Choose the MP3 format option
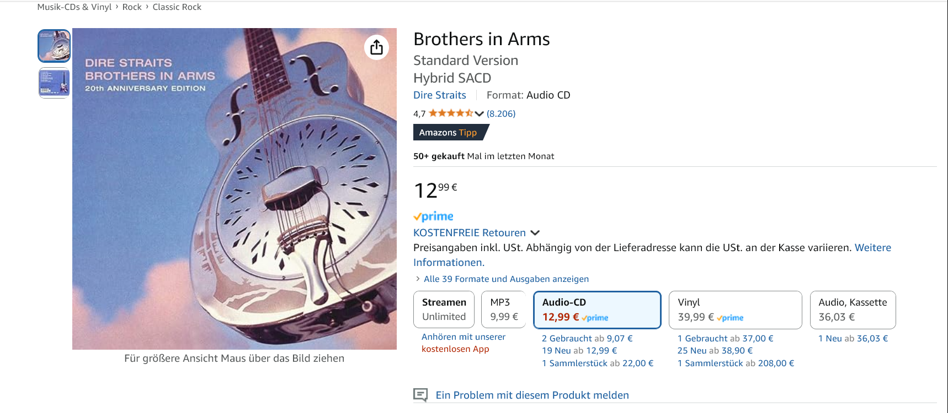This screenshot has height=413, width=948. coord(504,309)
